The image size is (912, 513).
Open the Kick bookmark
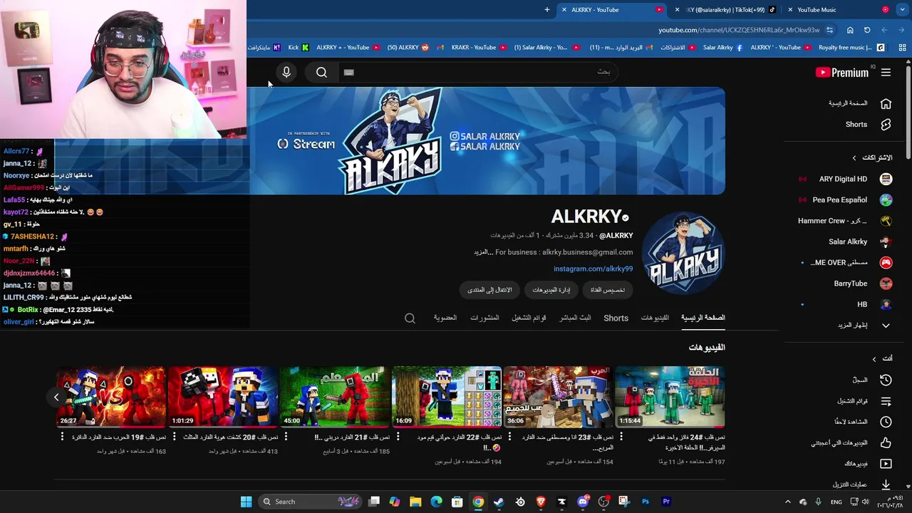(x=299, y=48)
